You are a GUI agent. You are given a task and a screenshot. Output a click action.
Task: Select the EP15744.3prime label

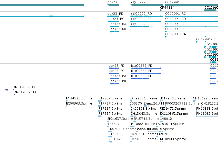tap(146, 119)
